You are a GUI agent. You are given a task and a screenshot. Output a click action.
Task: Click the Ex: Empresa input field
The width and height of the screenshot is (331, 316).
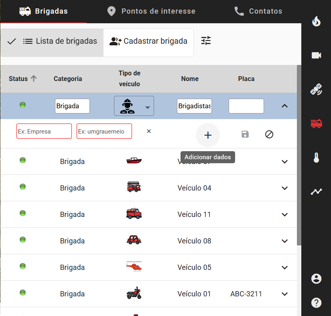(44, 131)
